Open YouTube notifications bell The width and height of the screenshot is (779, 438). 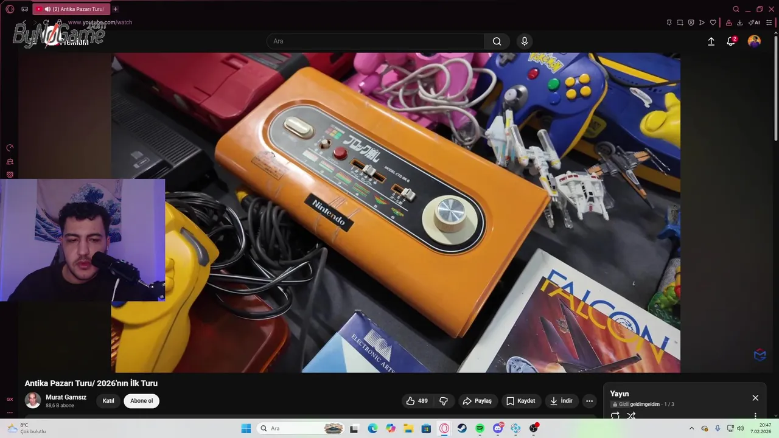point(731,41)
